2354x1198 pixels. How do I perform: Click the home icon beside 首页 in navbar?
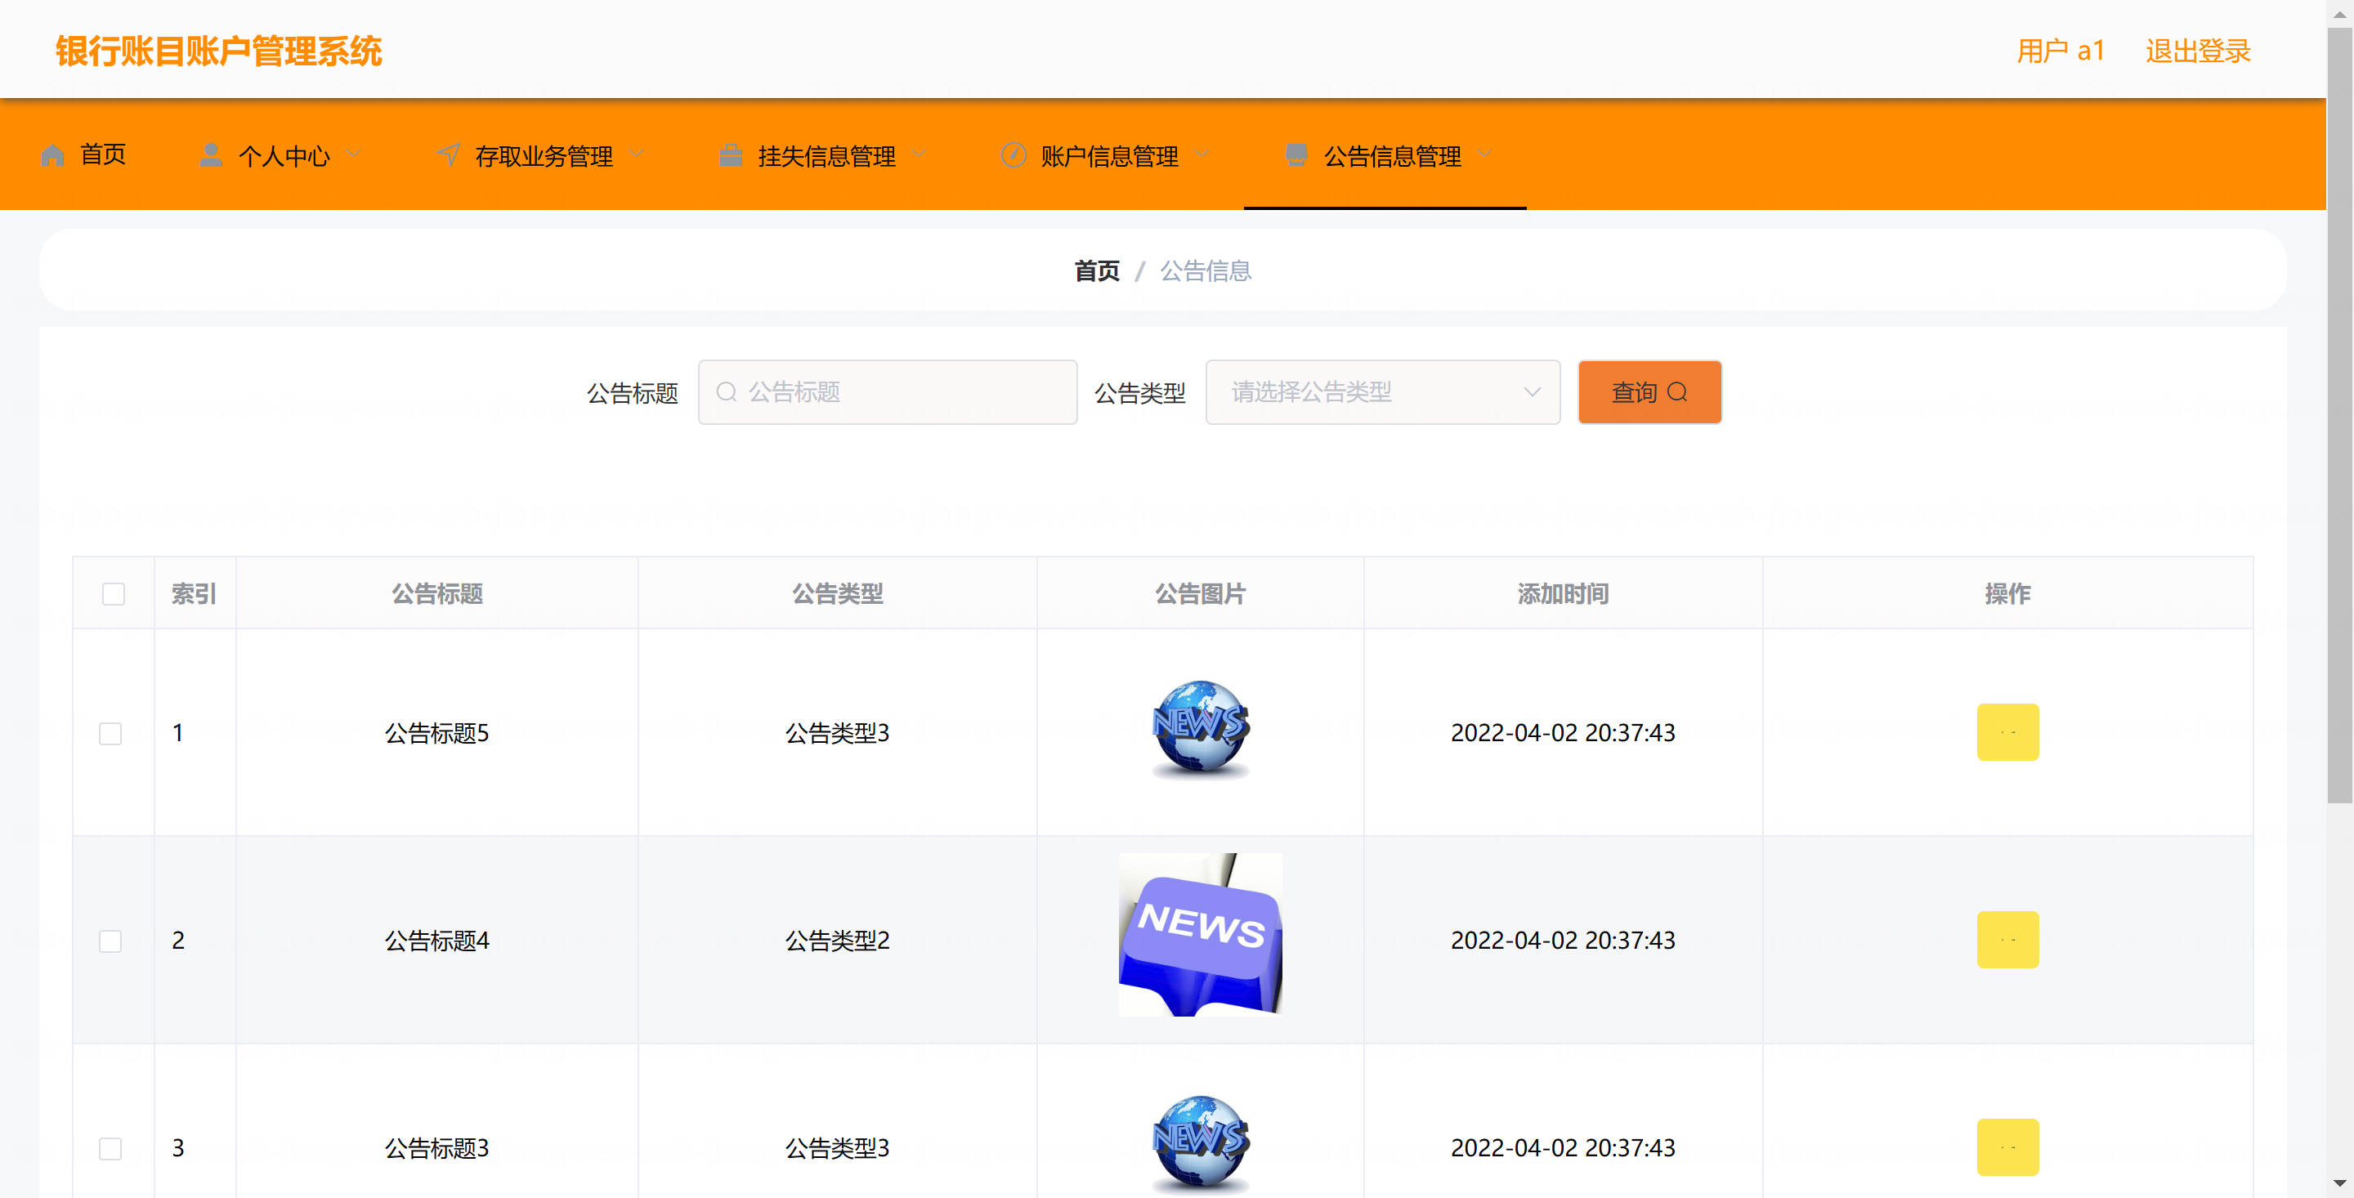tap(53, 155)
